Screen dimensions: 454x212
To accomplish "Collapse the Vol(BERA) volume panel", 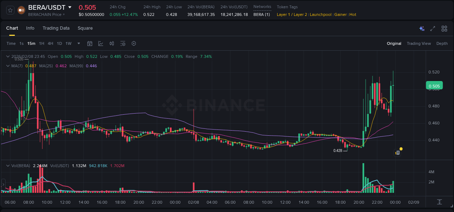I will click(8, 165).
